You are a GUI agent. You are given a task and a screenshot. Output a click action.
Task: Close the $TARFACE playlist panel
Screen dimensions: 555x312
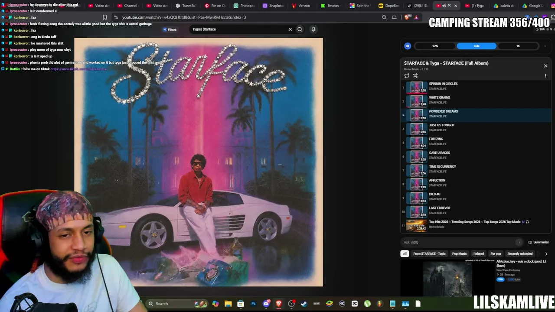(x=545, y=66)
